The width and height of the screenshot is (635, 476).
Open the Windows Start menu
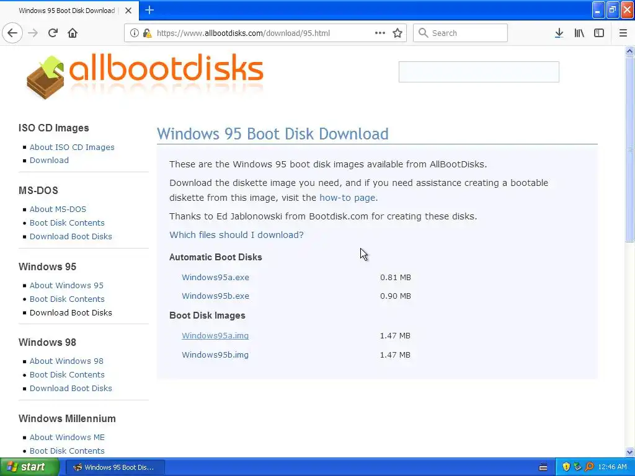[30, 467]
